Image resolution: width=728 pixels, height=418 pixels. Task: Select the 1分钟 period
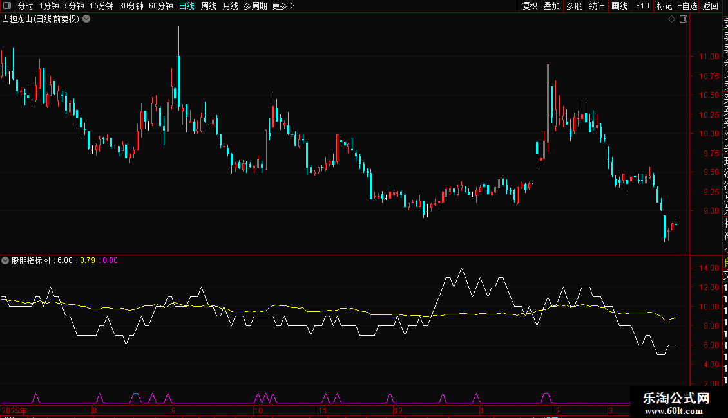[49, 6]
